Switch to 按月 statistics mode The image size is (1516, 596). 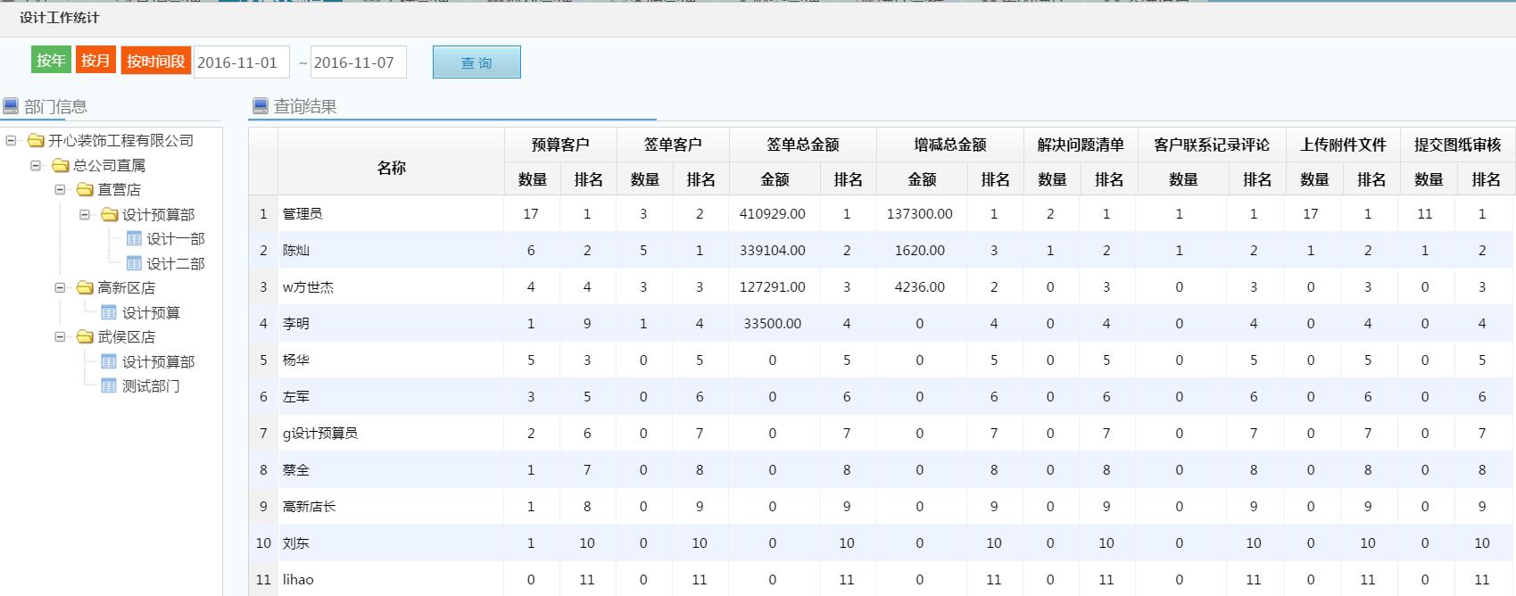point(95,60)
